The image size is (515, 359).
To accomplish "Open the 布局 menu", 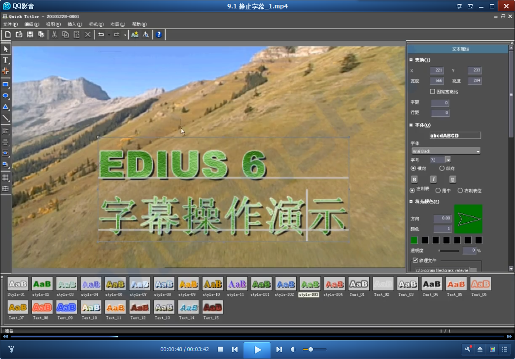I will 118,24.
